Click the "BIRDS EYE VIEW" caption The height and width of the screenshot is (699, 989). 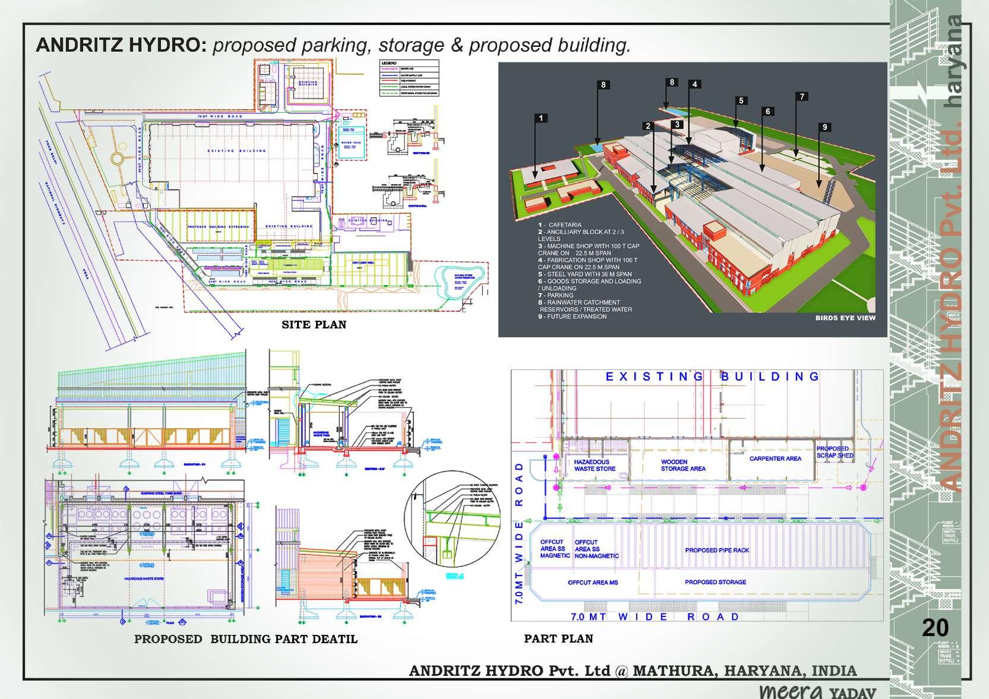click(x=845, y=318)
